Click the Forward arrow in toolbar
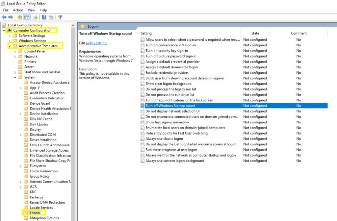Image resolution: width=337 pixels, height=221 pixels. [11, 17]
